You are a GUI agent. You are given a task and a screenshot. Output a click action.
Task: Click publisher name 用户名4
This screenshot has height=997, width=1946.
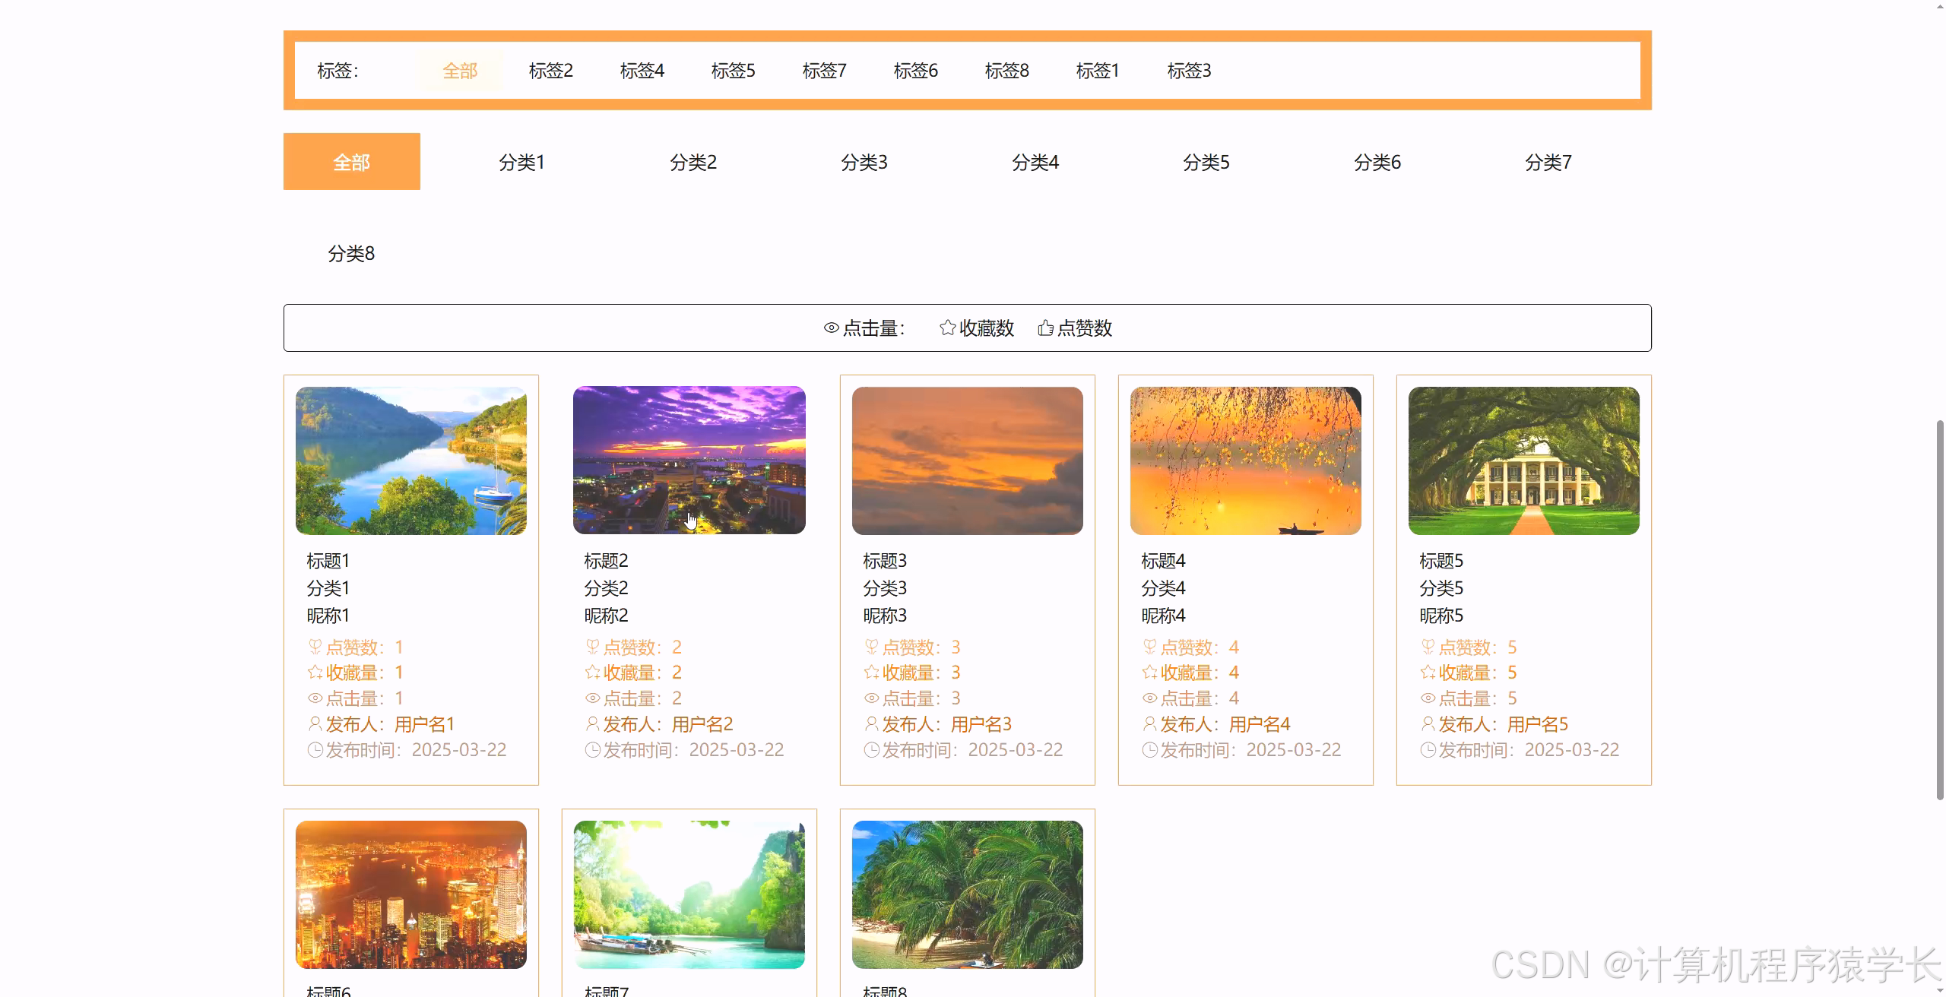[x=1260, y=724]
